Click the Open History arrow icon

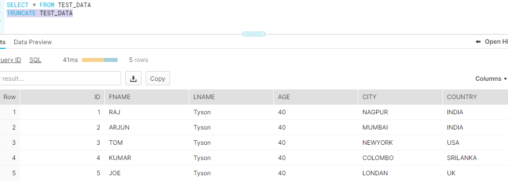tap(478, 42)
